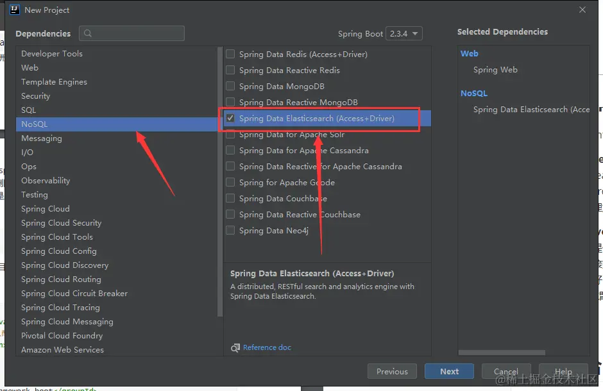Cancel the New Project wizard
The image size is (603, 391).
click(x=506, y=371)
